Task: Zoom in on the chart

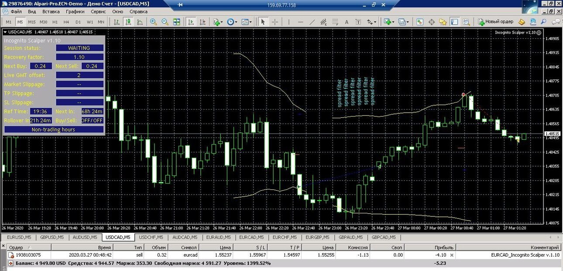Action: click(154, 22)
